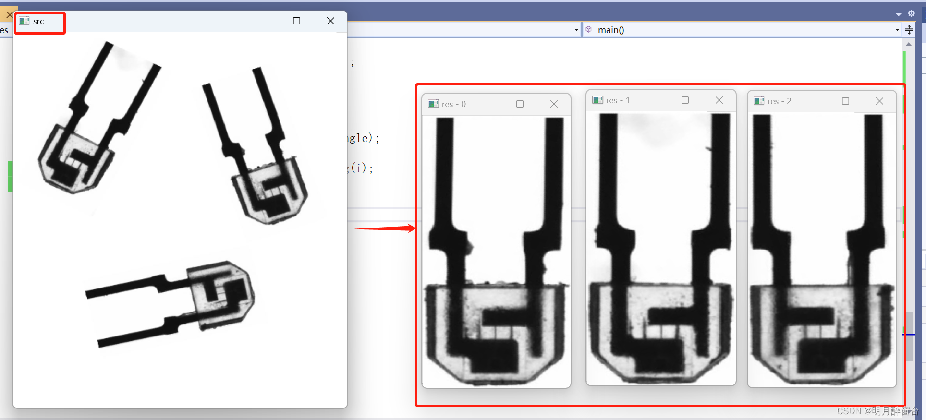Open the main() member dropdown
Image resolution: width=926 pixels, height=420 pixels.
pyautogui.click(x=897, y=30)
